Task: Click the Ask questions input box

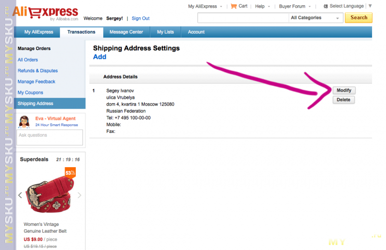Action: coord(50,137)
